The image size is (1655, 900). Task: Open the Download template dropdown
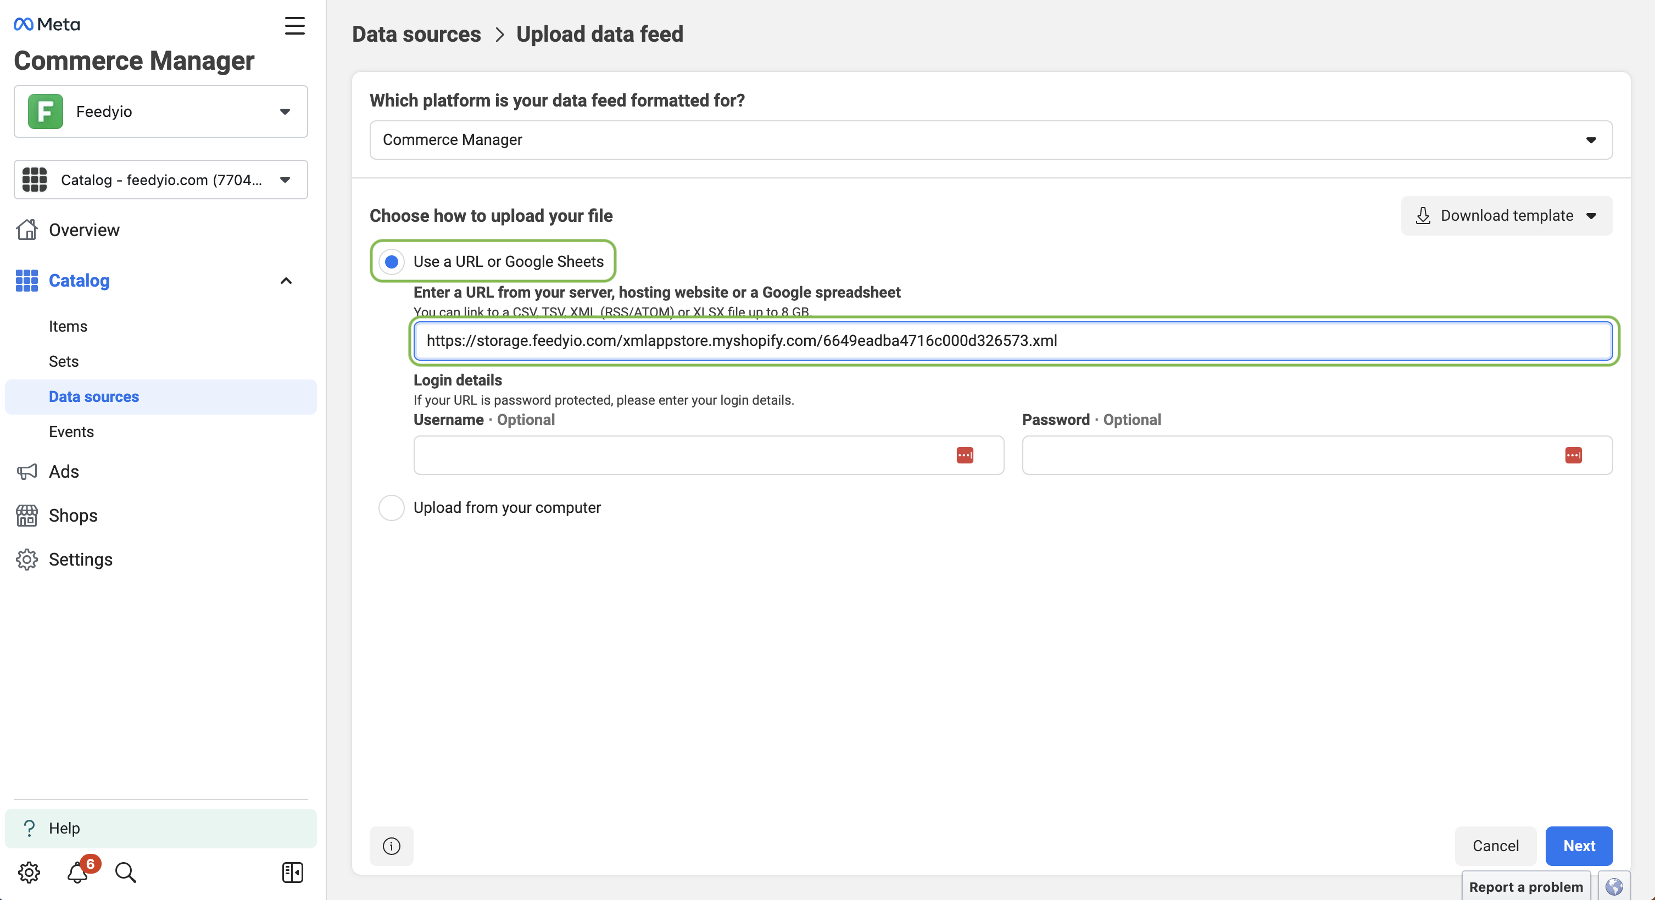pyautogui.click(x=1507, y=216)
